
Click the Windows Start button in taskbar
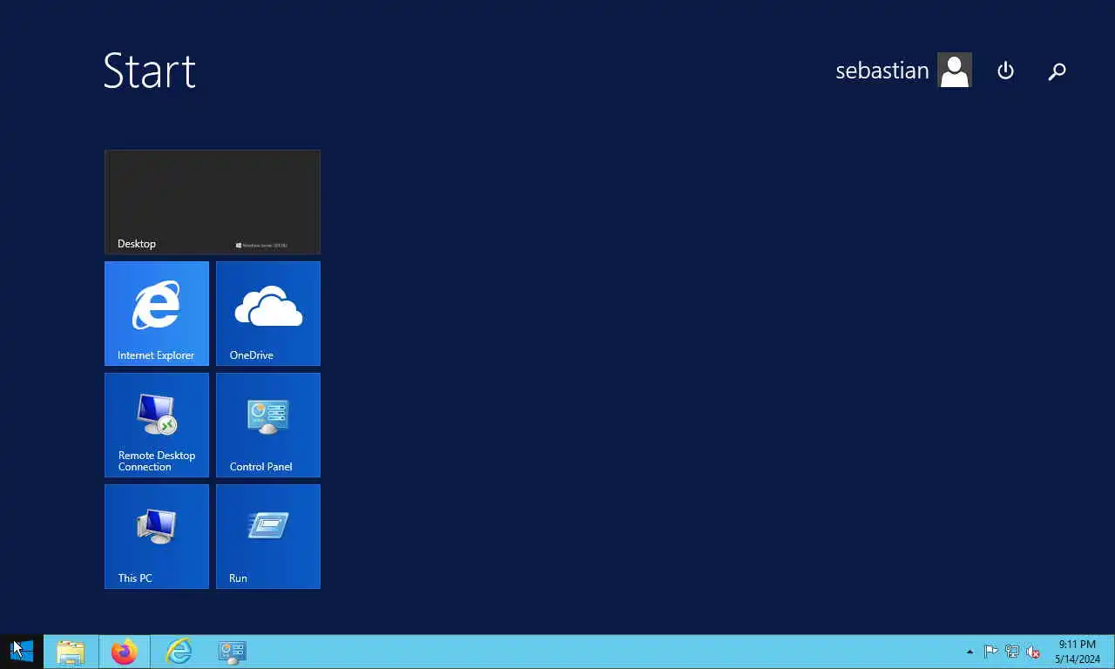(x=22, y=652)
